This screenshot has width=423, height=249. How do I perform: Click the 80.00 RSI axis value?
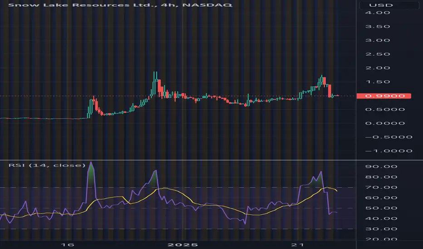(381, 177)
